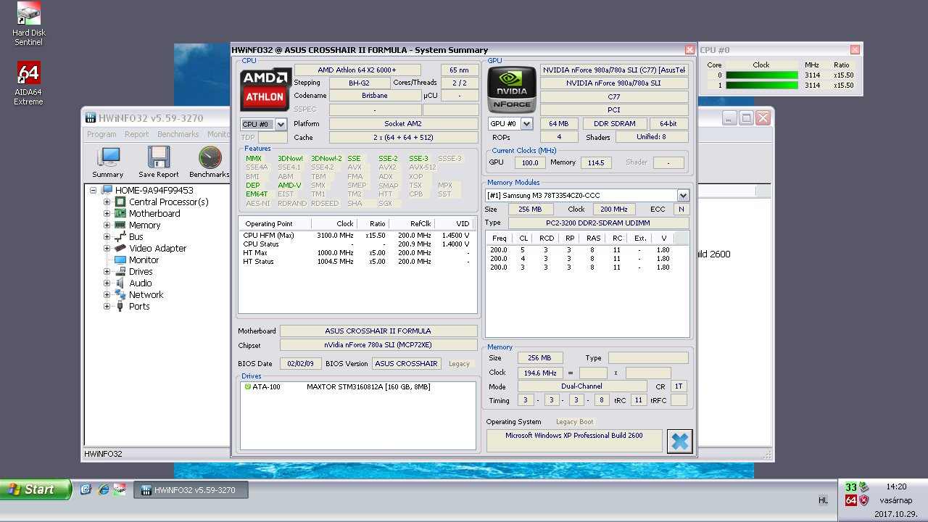Select the Bus tree item
Viewport: 928px width, 522px height.
coord(136,236)
